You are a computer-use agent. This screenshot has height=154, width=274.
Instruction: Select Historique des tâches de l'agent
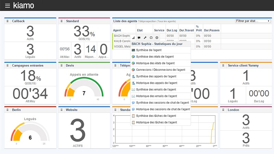[160, 123]
